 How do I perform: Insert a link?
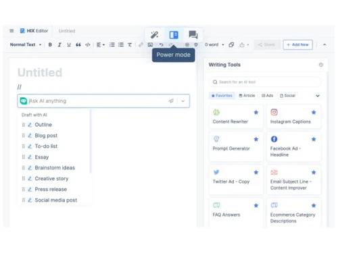coord(141,45)
